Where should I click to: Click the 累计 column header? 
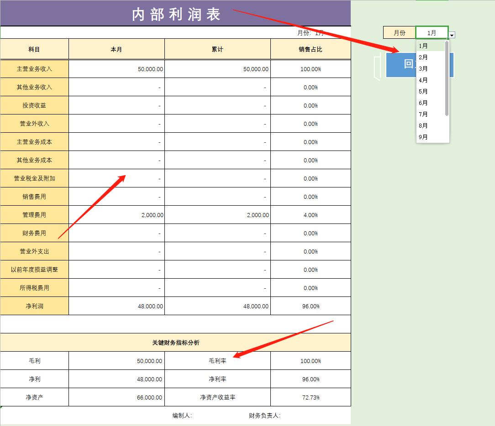point(218,48)
